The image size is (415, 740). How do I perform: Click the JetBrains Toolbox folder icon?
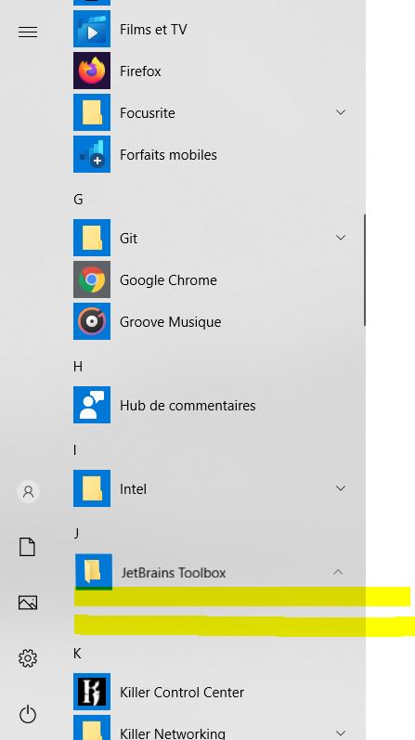(x=94, y=572)
